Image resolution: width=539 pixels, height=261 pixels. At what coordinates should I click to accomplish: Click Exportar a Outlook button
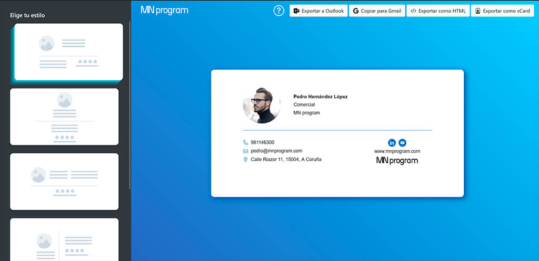pos(318,11)
